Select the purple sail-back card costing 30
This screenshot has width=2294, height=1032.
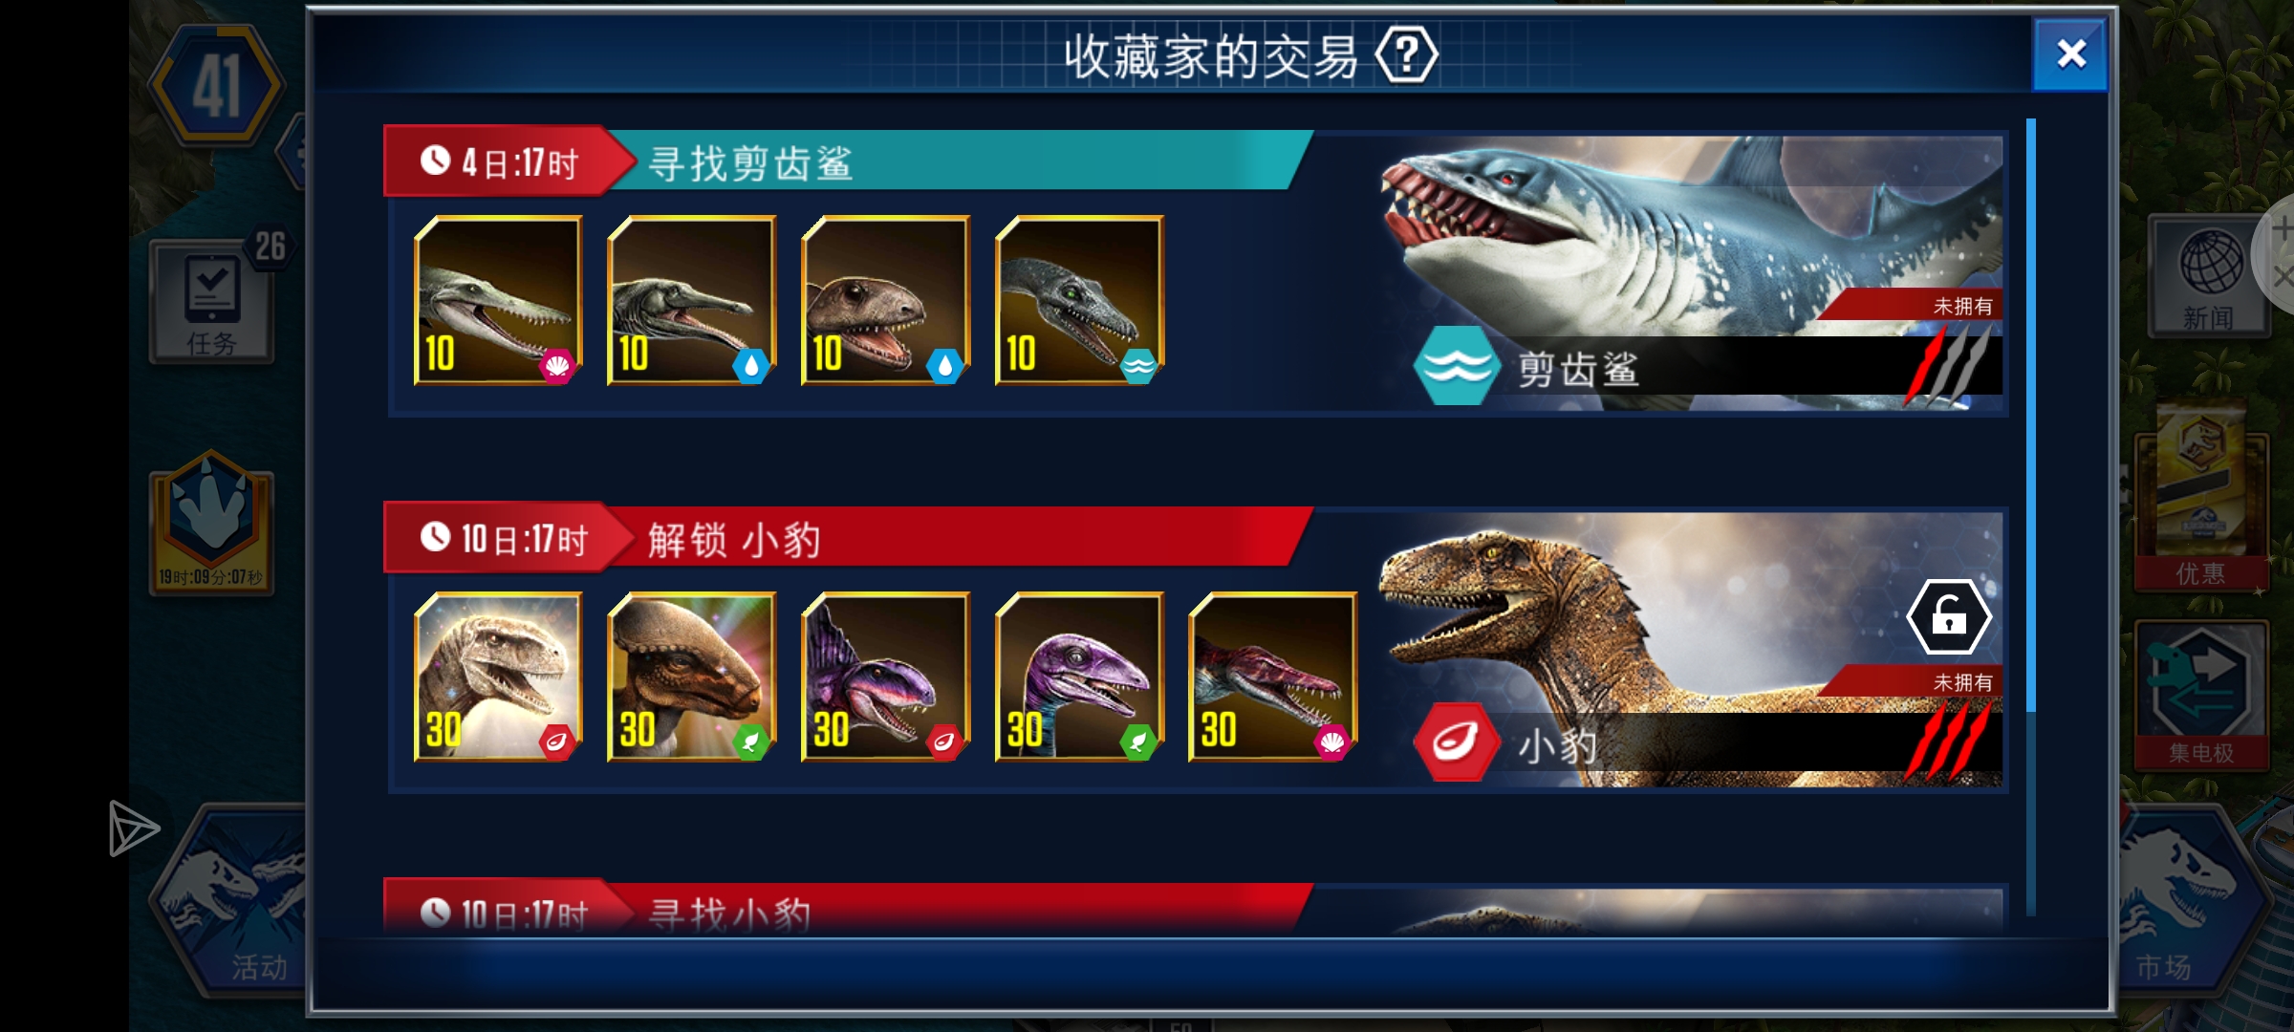[886, 677]
